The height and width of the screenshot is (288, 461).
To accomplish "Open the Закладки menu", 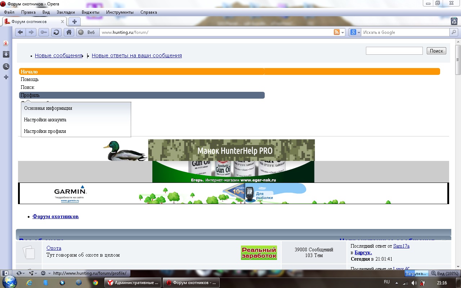I will 66,12.
